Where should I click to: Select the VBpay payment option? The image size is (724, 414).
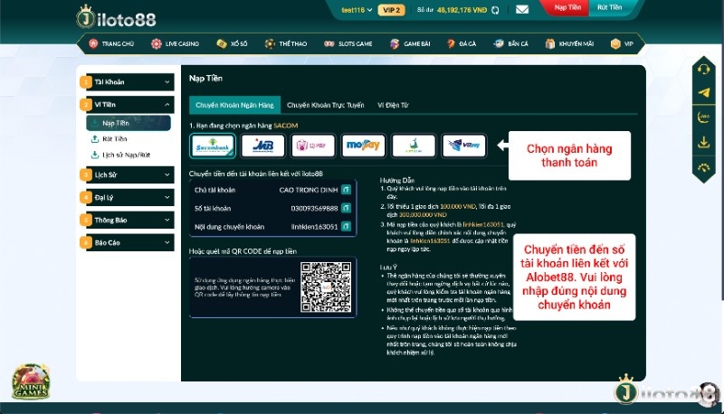(464, 146)
